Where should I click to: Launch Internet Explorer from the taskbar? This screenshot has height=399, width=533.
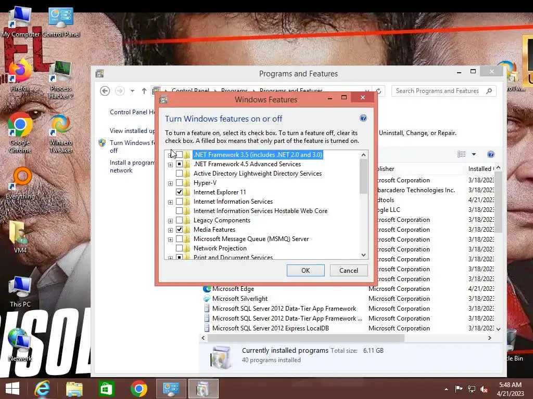pyautogui.click(x=42, y=389)
